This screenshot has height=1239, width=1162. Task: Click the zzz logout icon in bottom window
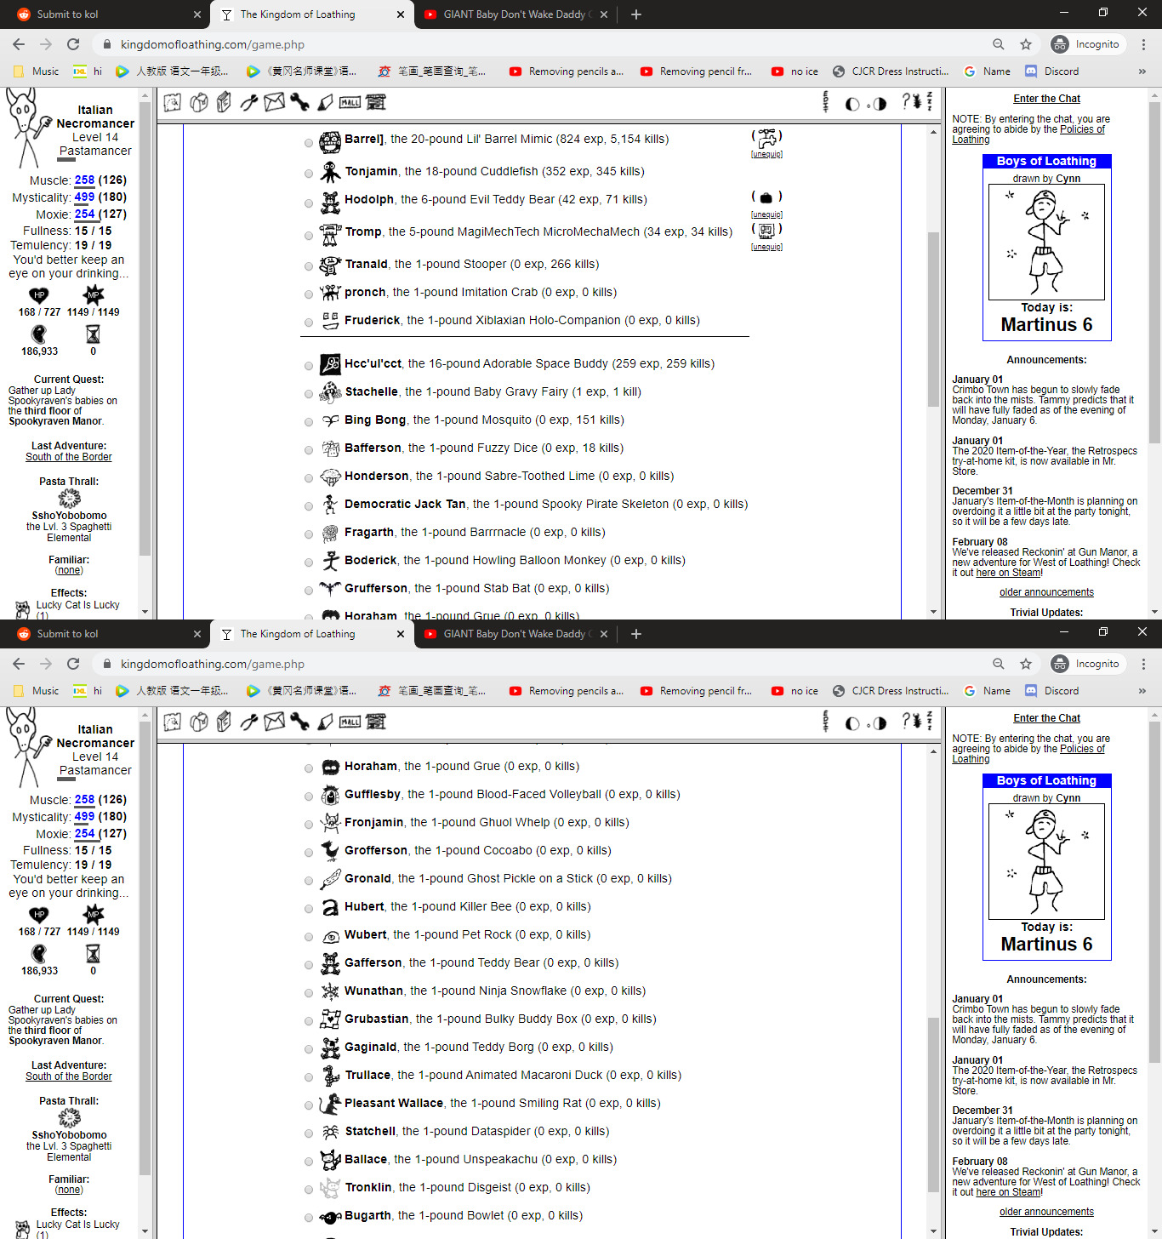tap(930, 721)
